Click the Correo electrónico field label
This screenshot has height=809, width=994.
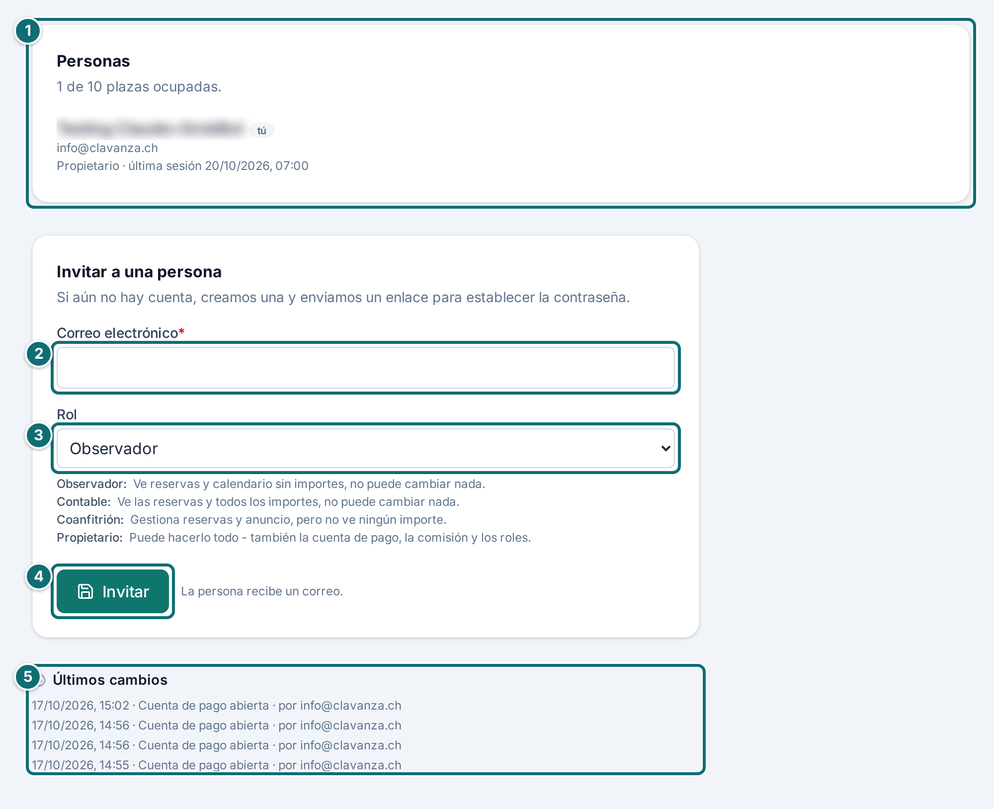(x=121, y=333)
